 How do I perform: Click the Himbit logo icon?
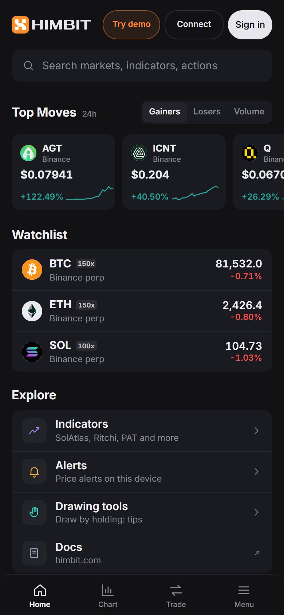[x=20, y=25]
